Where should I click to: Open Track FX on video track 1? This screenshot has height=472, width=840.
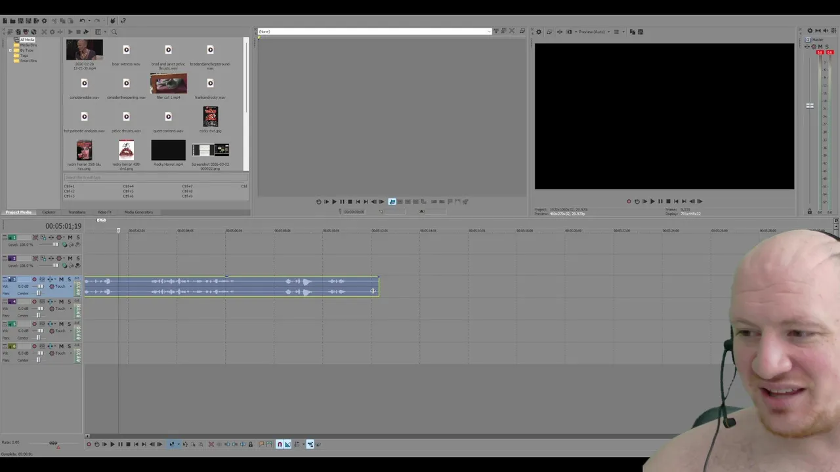pos(59,237)
